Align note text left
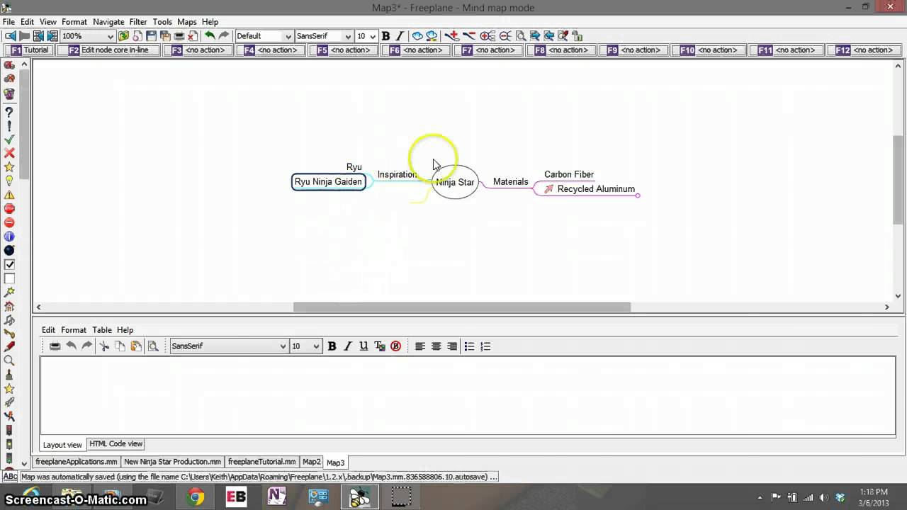Screen dimensions: 907x510 pyautogui.click(x=420, y=346)
